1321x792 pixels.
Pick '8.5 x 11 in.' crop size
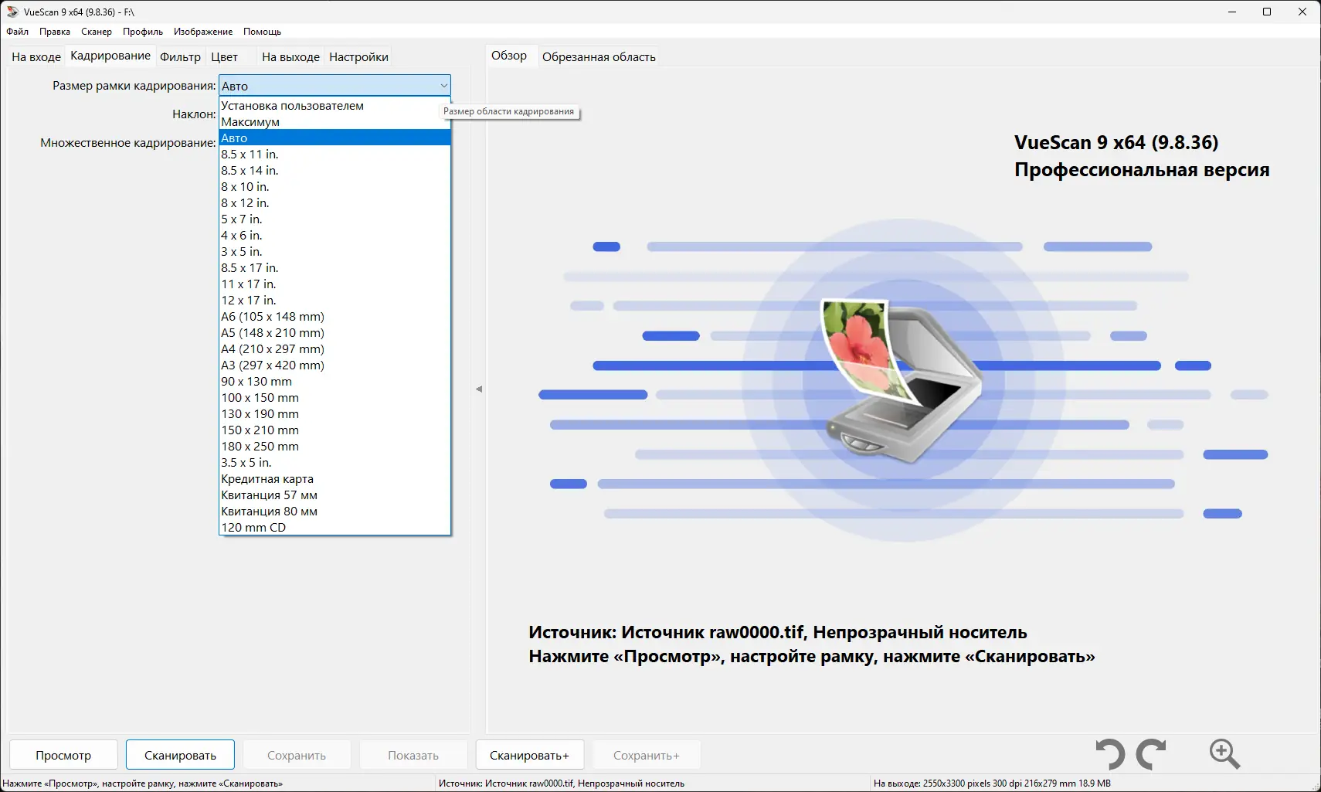point(334,155)
